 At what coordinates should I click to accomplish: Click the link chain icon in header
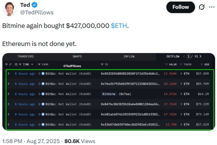coord(10,64)
